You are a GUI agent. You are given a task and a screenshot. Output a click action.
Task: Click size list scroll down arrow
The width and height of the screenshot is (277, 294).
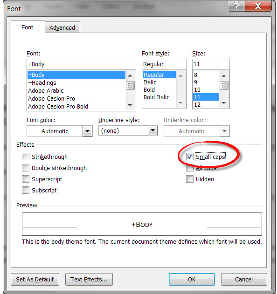224,103
